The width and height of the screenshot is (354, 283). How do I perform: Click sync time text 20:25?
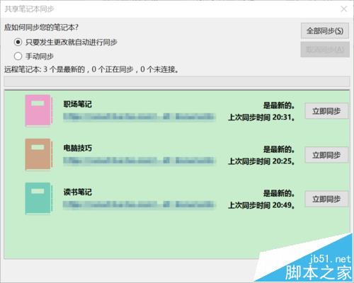coord(261,161)
